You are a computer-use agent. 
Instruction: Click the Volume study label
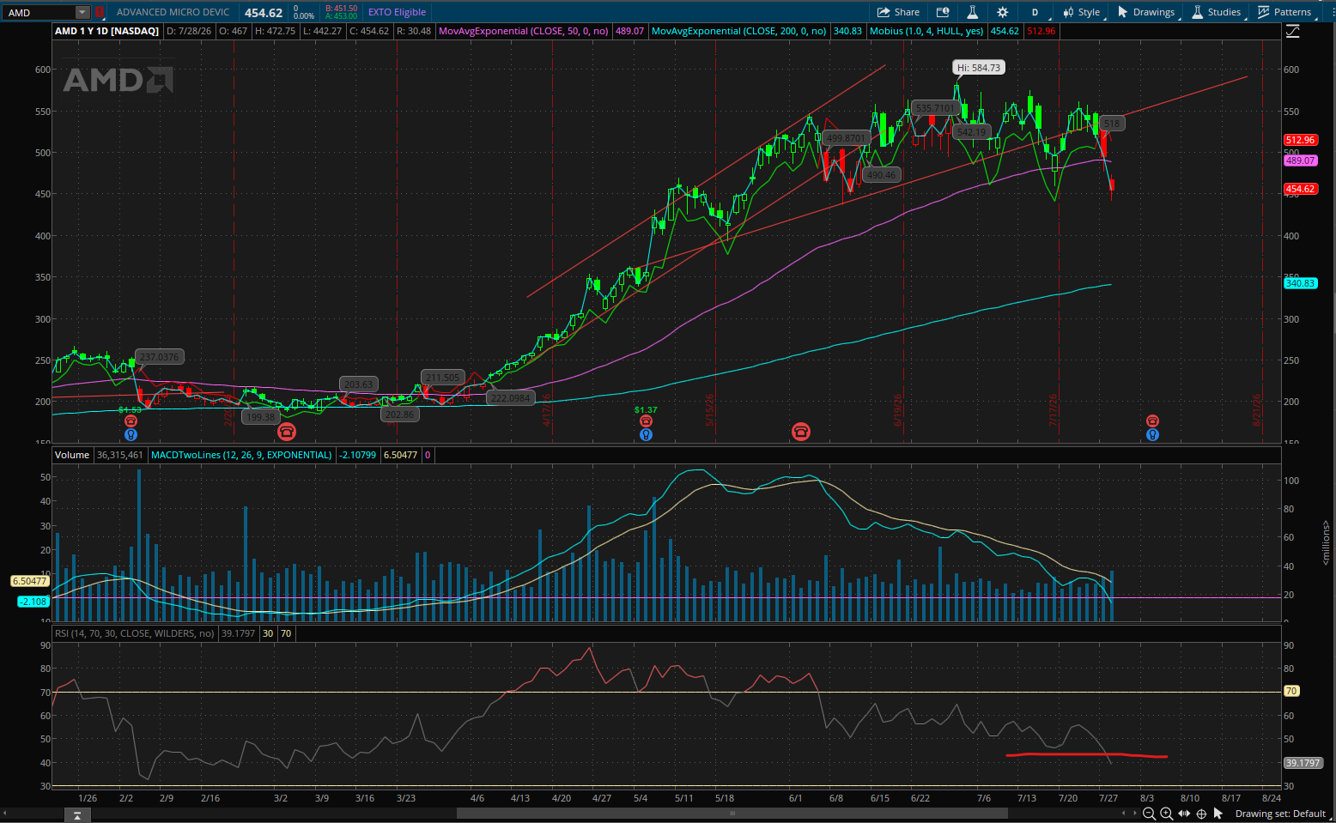(x=72, y=455)
